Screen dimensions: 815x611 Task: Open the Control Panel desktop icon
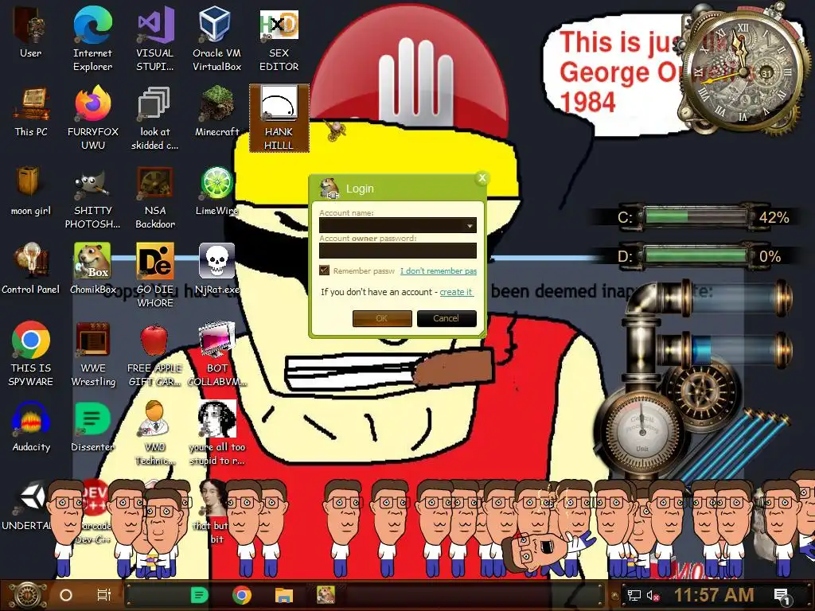(x=31, y=269)
